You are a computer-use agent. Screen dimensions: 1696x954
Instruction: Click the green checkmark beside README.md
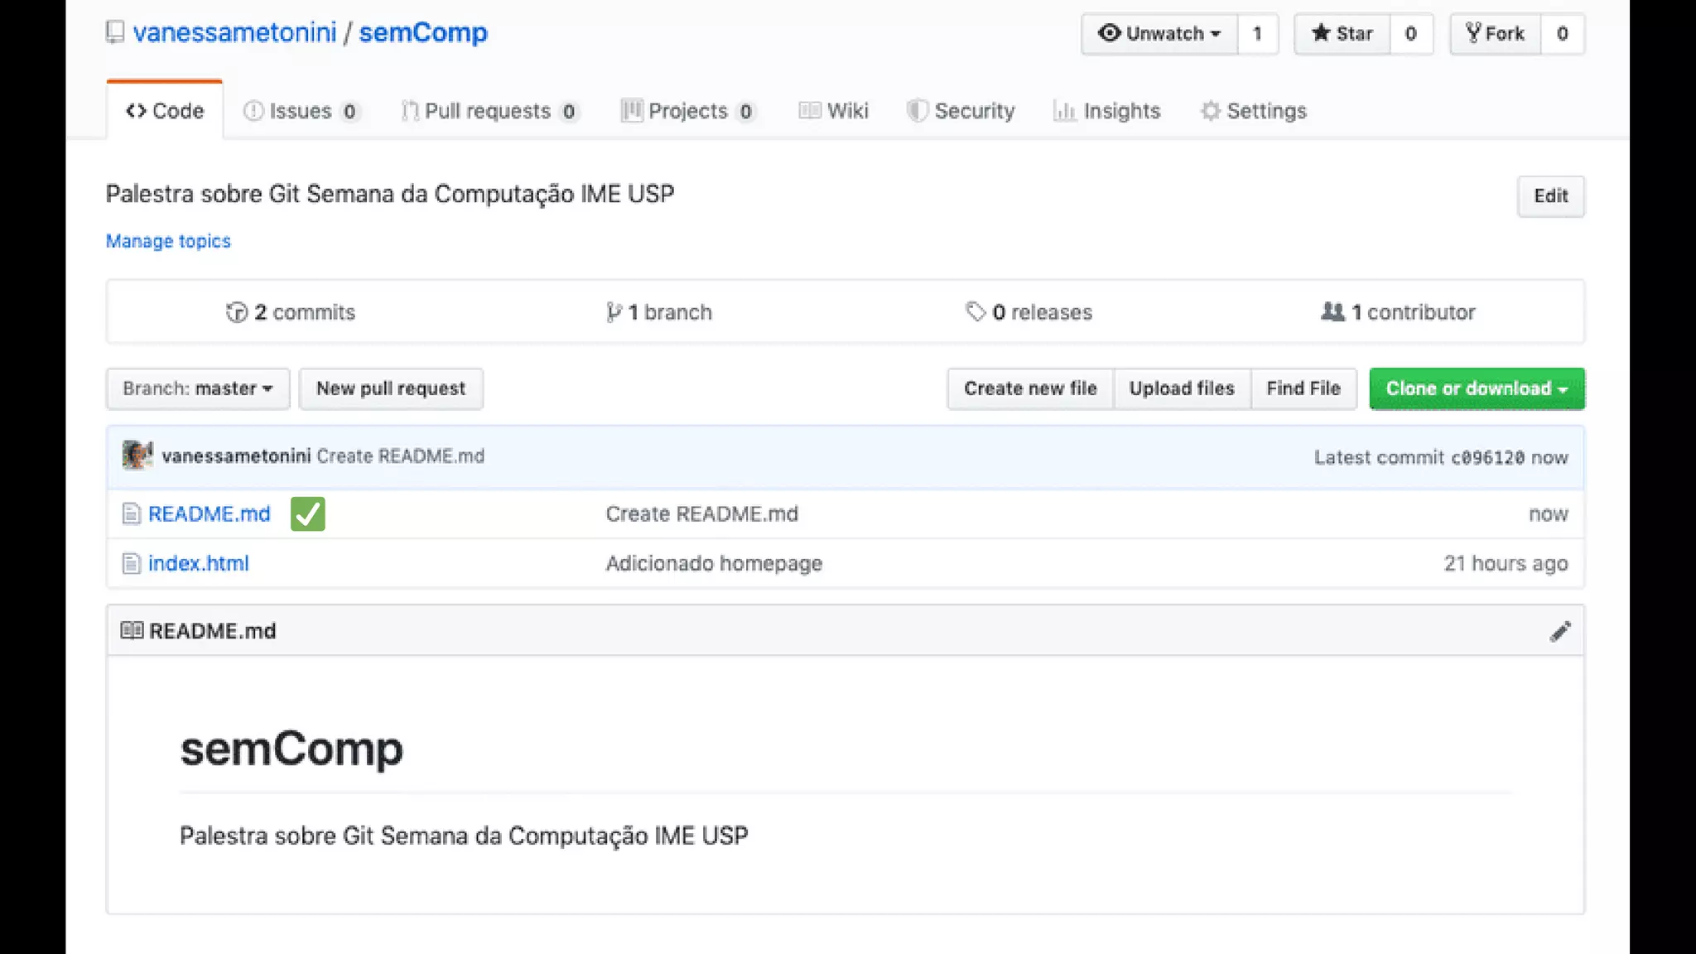pyautogui.click(x=308, y=513)
